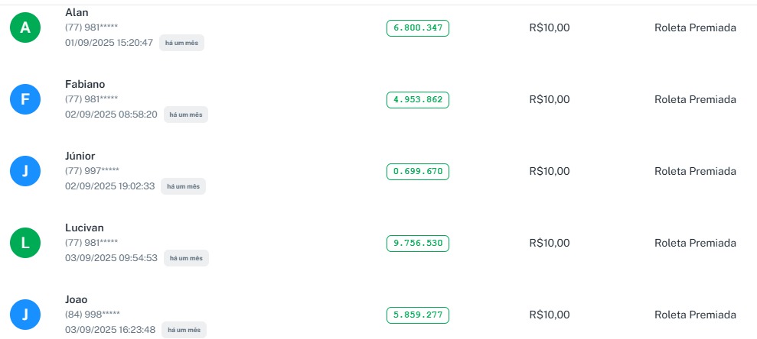Click "há um mês" tag in Júnior's row

pyautogui.click(x=183, y=186)
